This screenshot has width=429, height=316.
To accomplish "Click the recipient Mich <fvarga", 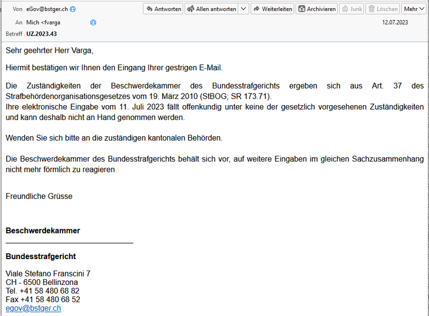I will click(x=43, y=22).
